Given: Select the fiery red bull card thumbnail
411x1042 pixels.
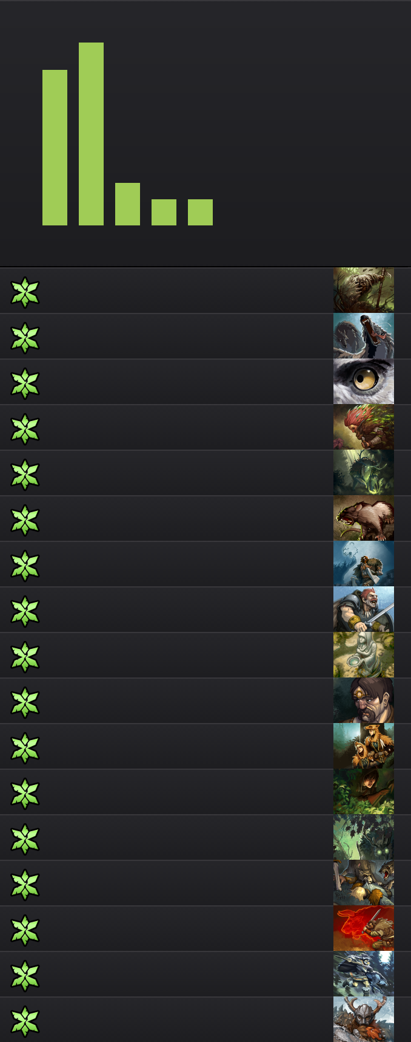Looking at the screenshot, I should [x=364, y=928].
